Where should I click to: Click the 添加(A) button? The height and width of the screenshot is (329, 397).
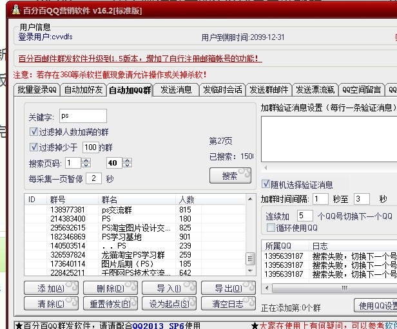pyautogui.click(x=51, y=288)
